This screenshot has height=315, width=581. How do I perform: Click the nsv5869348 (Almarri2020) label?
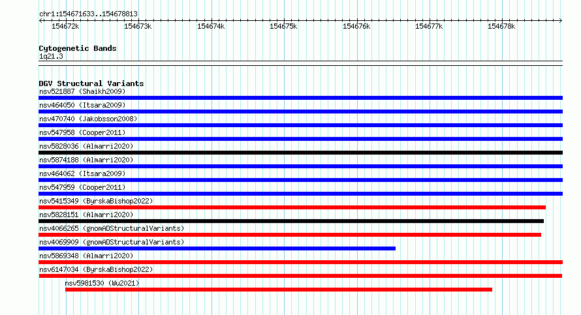[x=86, y=256]
